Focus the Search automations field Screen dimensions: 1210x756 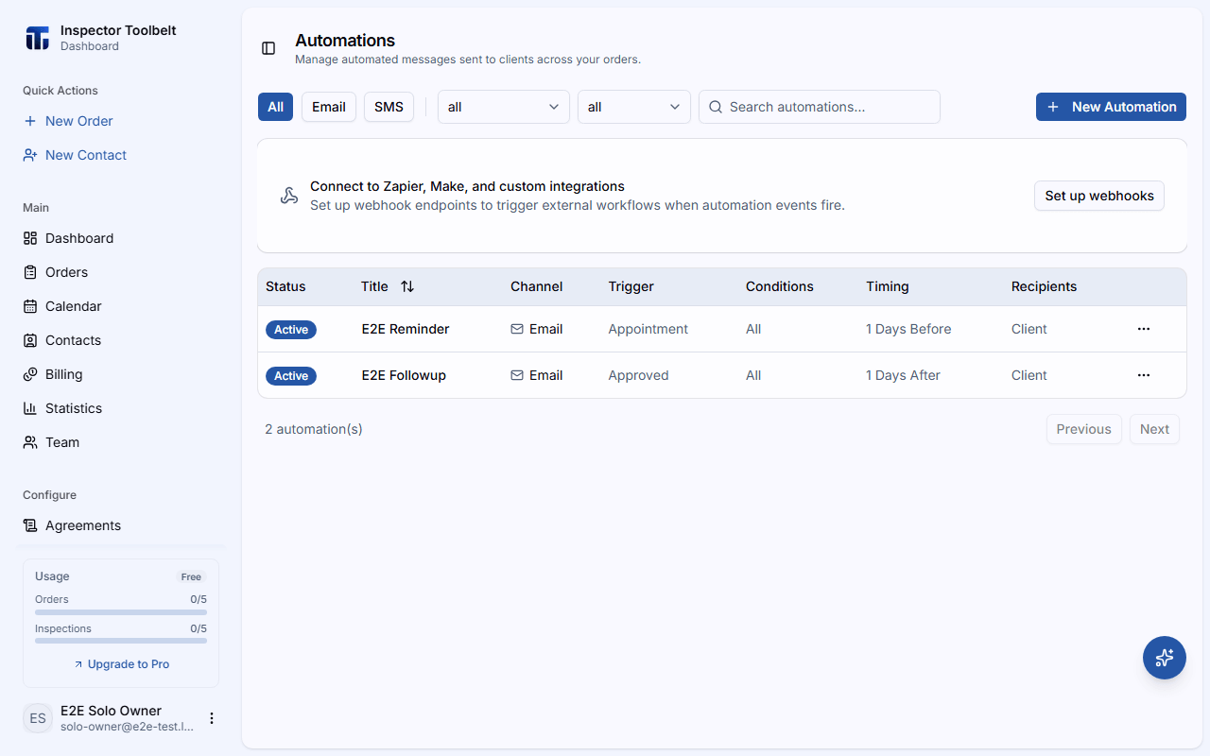click(x=820, y=107)
